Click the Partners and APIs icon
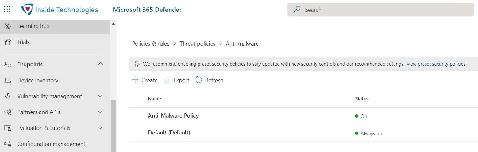The height and width of the screenshot is (152, 478). (8, 112)
